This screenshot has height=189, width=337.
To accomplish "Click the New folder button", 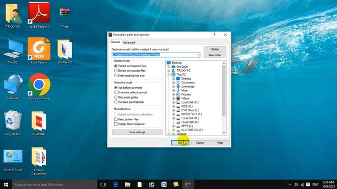I will [215, 55].
